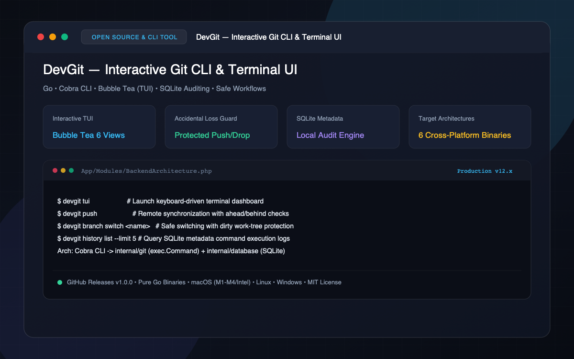Open the Interactive TUI card
Image resolution: width=574 pixels, height=359 pixels.
tap(99, 127)
